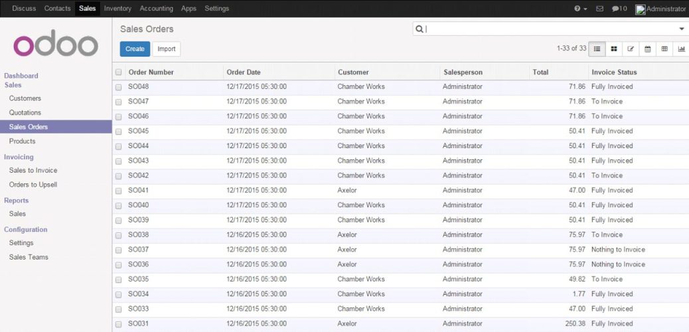Tick the checkbox for SO043
689x332 pixels.
(x=118, y=161)
